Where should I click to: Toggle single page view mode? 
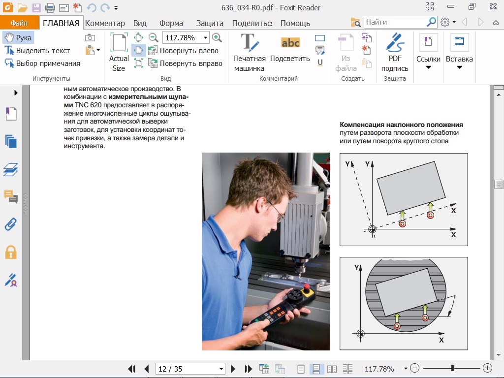click(301, 369)
